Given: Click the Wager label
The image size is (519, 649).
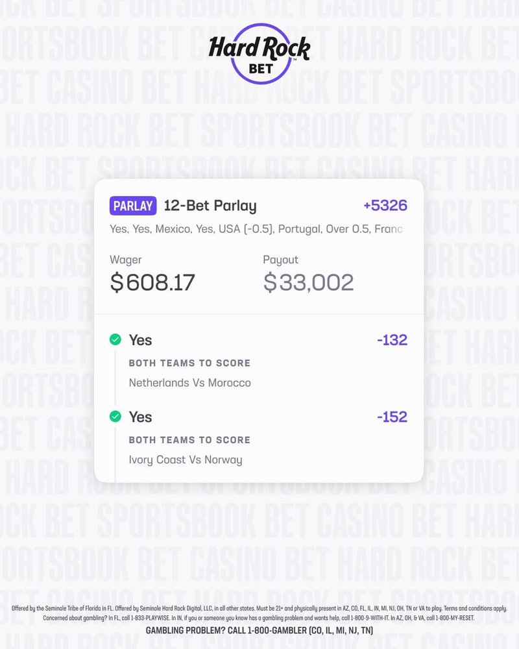Looking at the screenshot, I should click(126, 260).
